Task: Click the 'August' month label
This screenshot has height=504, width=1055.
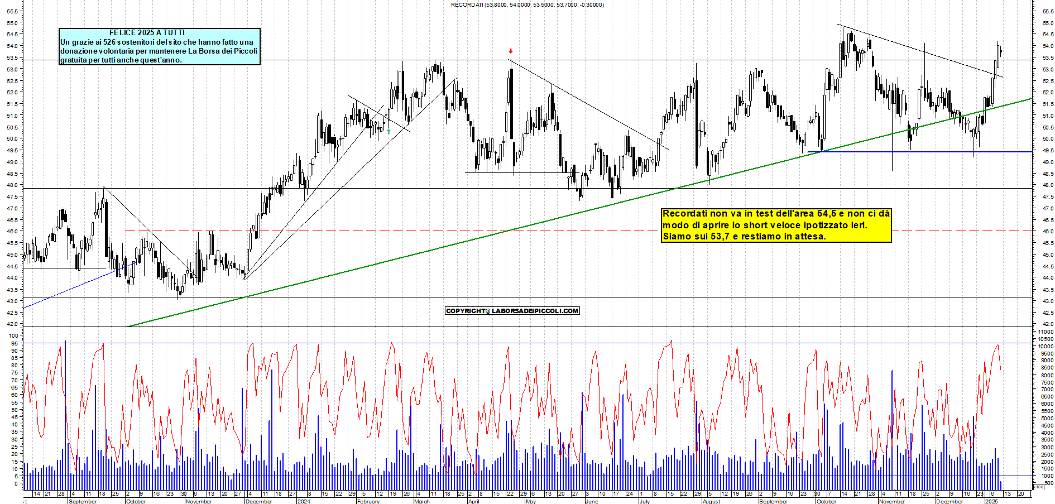Action: tap(712, 501)
